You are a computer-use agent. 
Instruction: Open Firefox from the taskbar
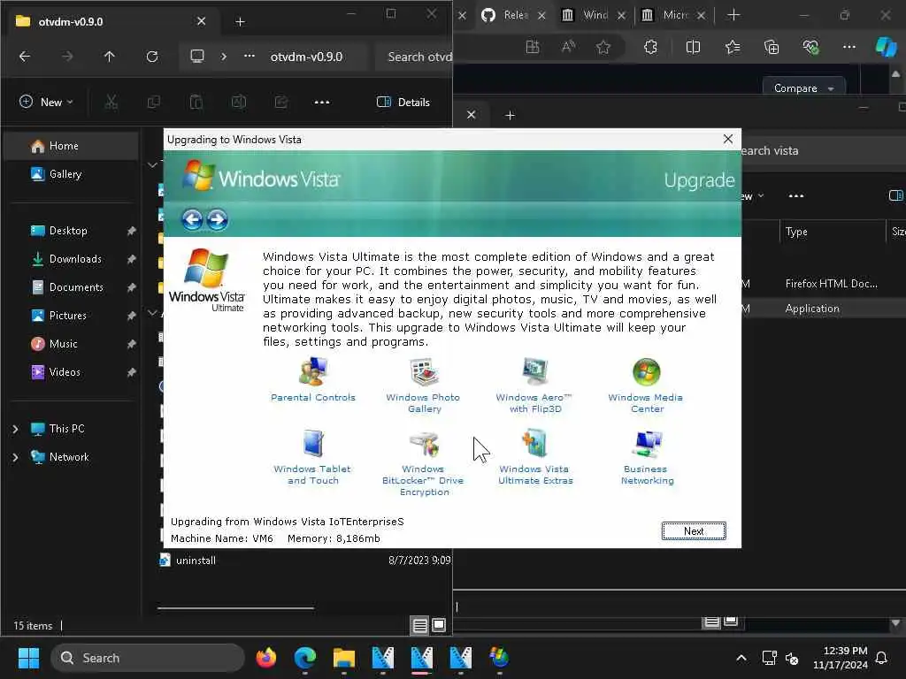[266, 658]
